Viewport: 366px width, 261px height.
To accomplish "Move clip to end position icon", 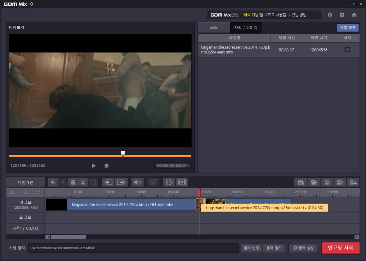I will click(121, 182).
